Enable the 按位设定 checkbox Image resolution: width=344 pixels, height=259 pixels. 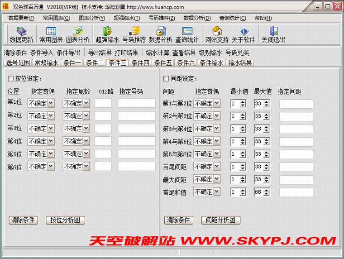[11, 79]
